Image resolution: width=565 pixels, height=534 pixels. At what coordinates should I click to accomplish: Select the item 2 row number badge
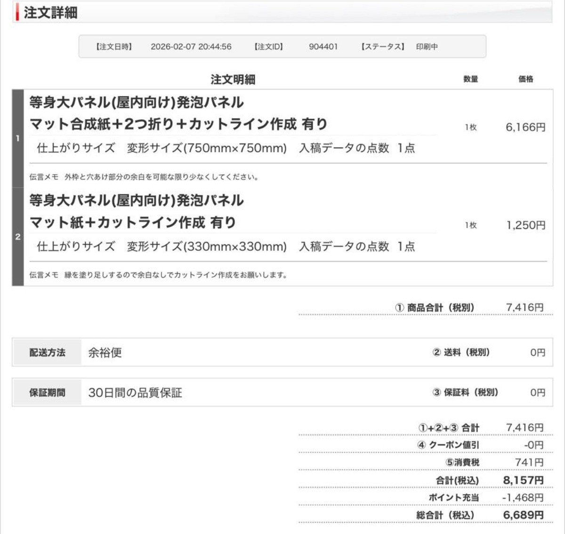point(18,237)
